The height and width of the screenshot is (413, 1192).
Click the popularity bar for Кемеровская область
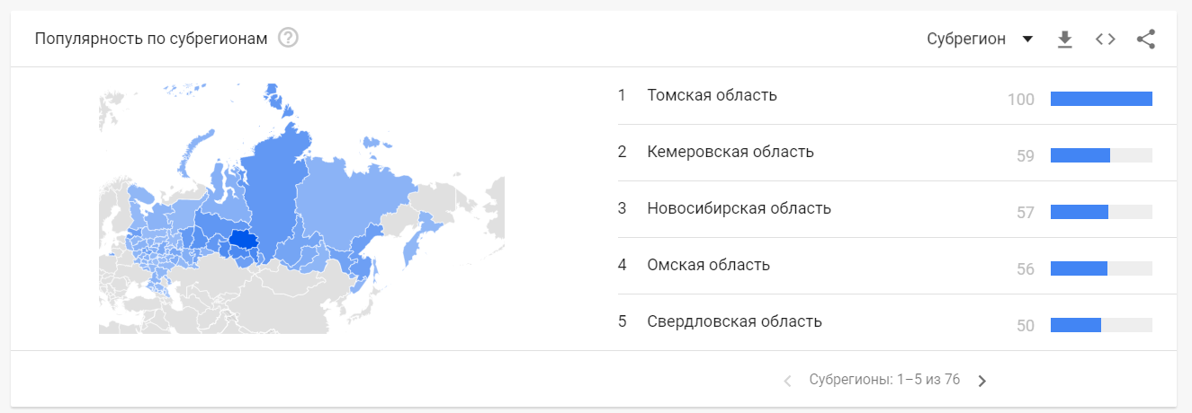[x=1080, y=155]
